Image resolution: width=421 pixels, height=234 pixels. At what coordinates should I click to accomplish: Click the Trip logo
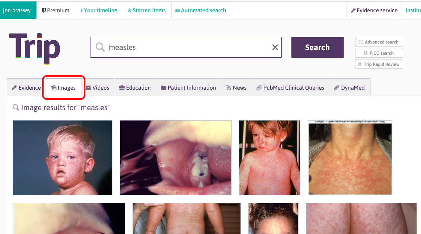coord(34,48)
